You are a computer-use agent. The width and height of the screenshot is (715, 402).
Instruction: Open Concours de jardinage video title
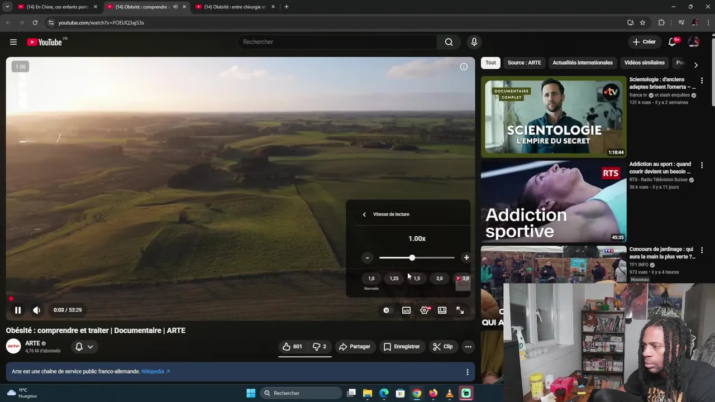[x=662, y=253]
